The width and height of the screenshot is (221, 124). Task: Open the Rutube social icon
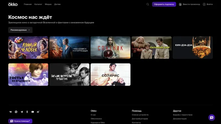[38, 112]
